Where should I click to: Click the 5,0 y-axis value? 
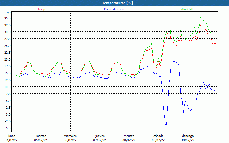[x=8, y=101]
